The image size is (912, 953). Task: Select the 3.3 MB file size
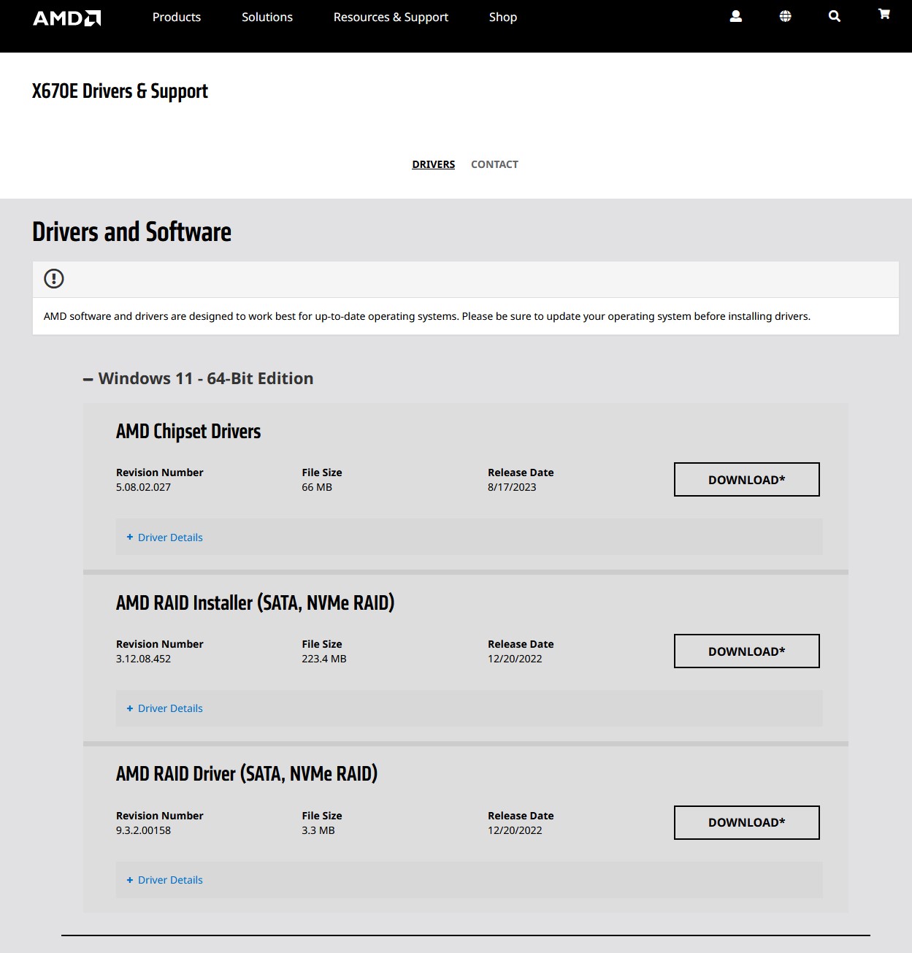[318, 830]
